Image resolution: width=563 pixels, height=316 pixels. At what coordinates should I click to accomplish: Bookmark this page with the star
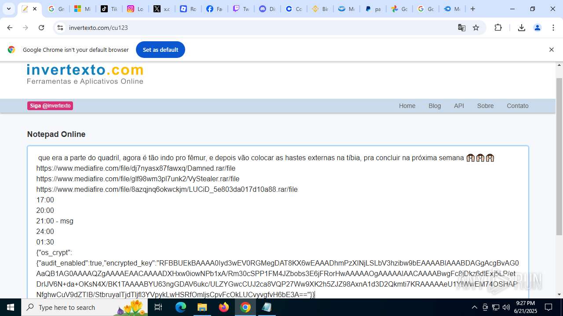[x=476, y=28]
